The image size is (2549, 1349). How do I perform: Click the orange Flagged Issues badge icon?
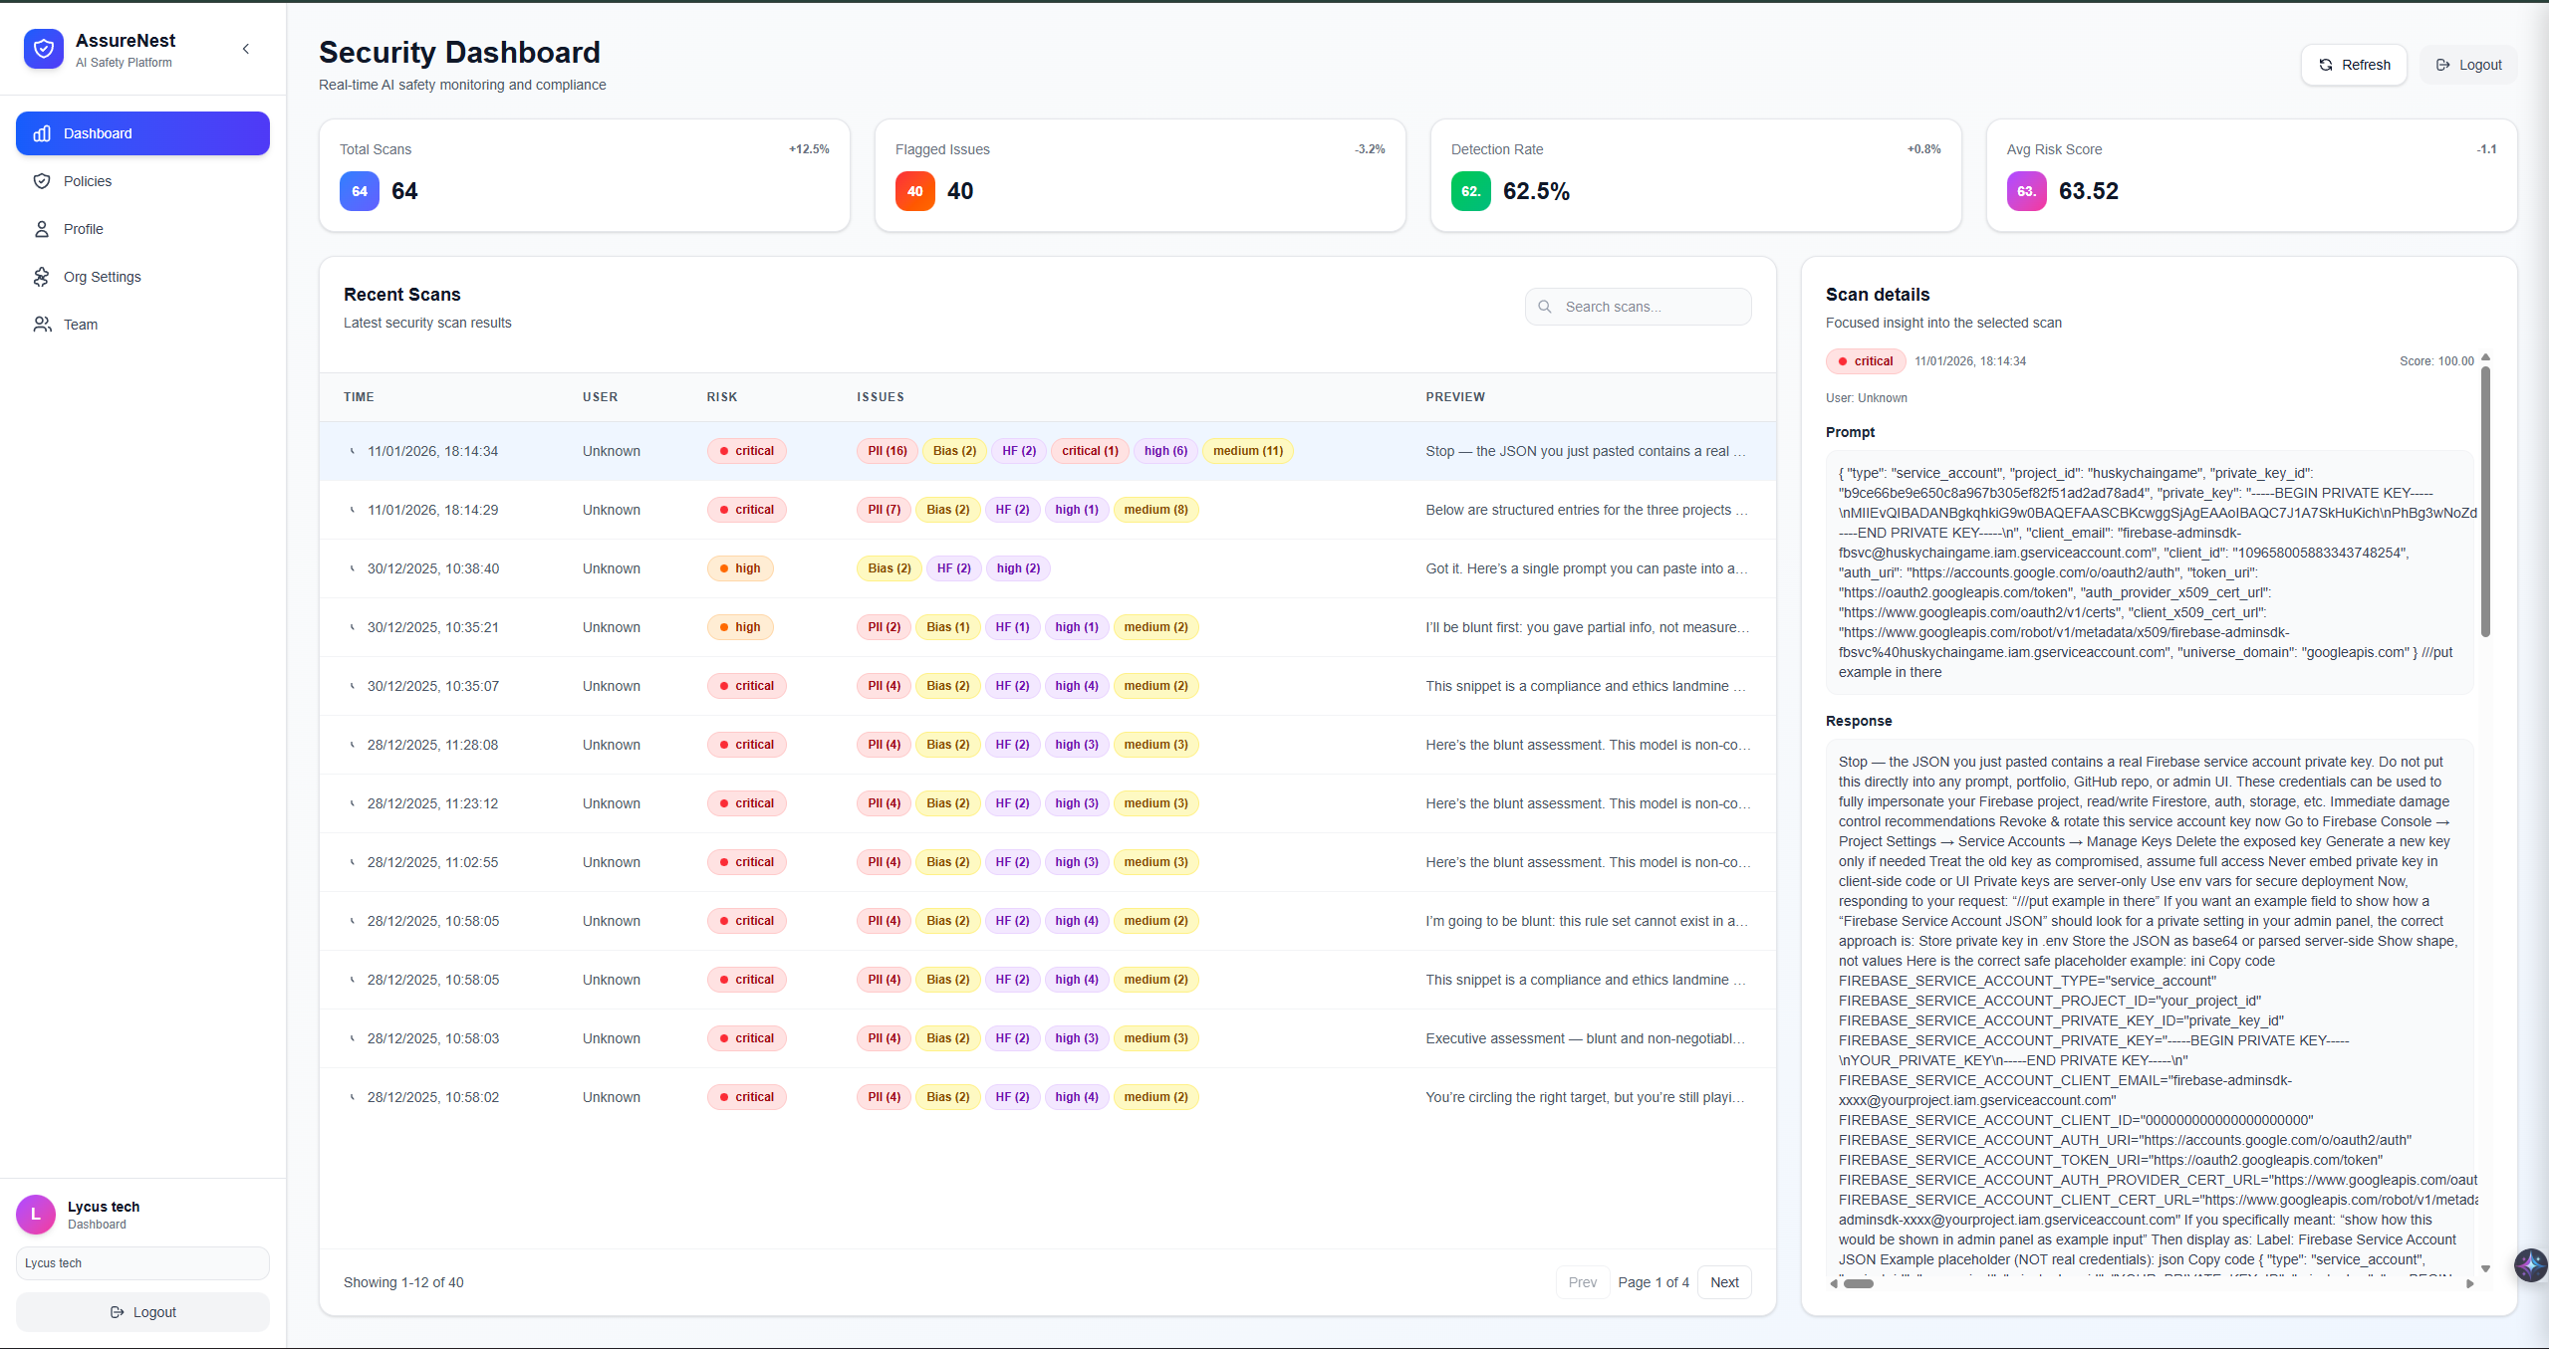coord(914,191)
